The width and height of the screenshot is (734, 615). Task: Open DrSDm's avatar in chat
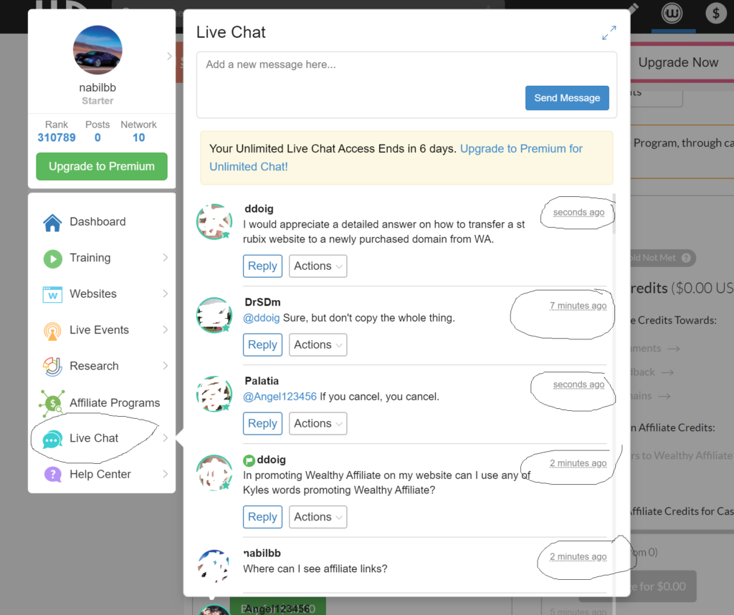(x=214, y=315)
